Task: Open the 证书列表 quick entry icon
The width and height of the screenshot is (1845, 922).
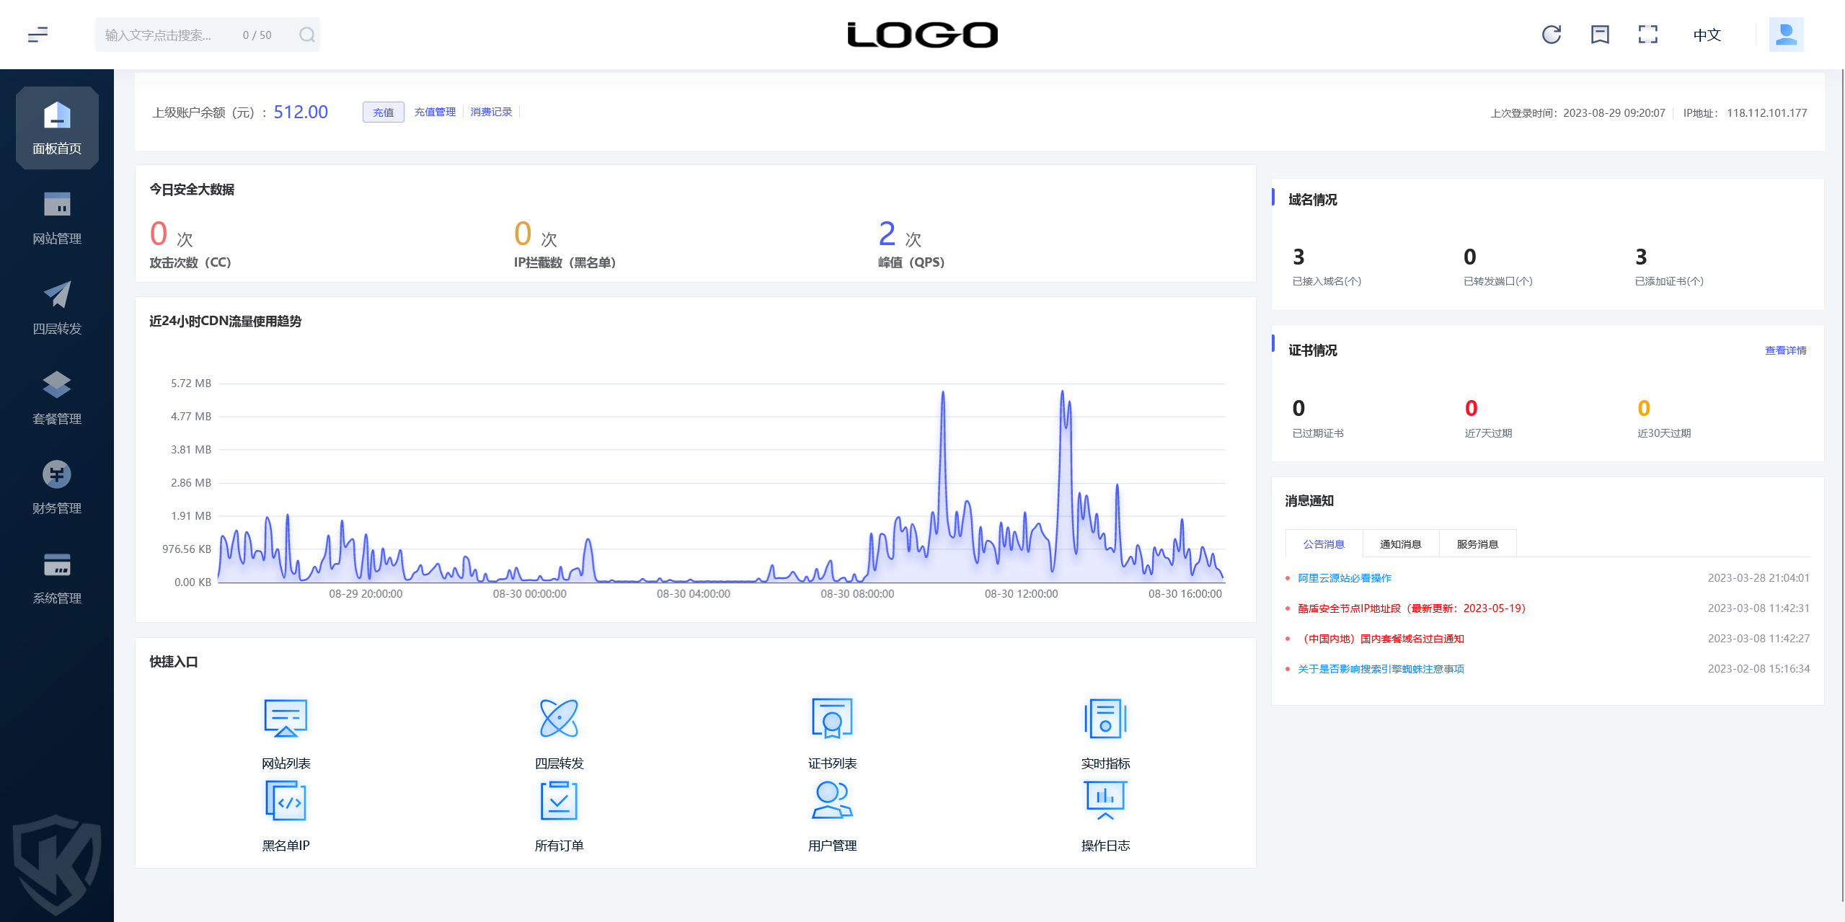Action: pyautogui.click(x=832, y=717)
